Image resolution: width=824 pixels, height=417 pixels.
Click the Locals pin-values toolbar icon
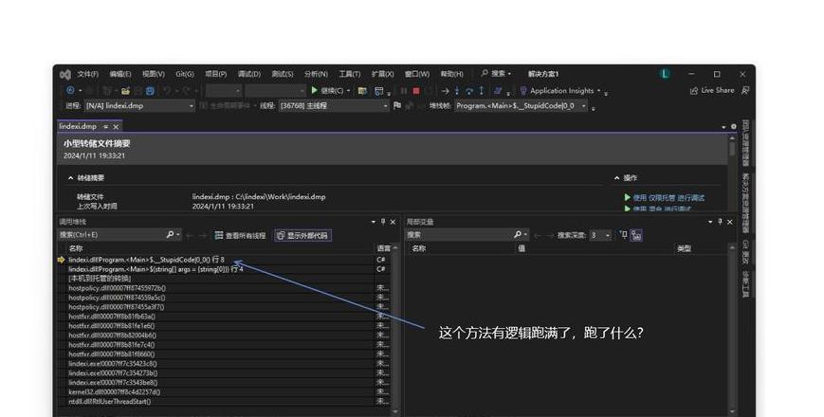[x=623, y=235]
